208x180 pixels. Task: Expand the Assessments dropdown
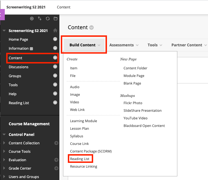(124, 45)
